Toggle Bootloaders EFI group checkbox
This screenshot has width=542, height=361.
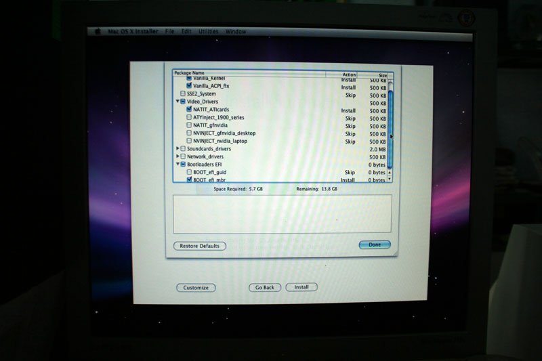pyautogui.click(x=183, y=165)
